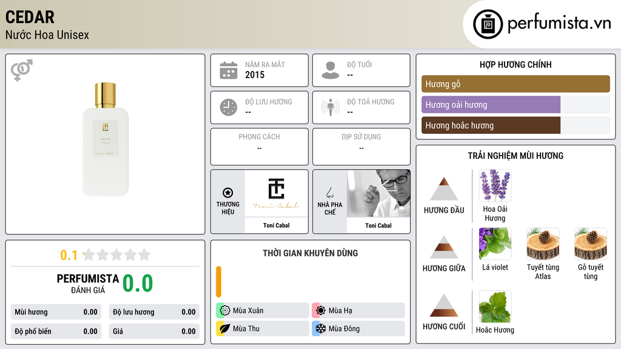This screenshot has height=349, width=621.
Task: Click the CEDAR product title
Action: coord(30,17)
